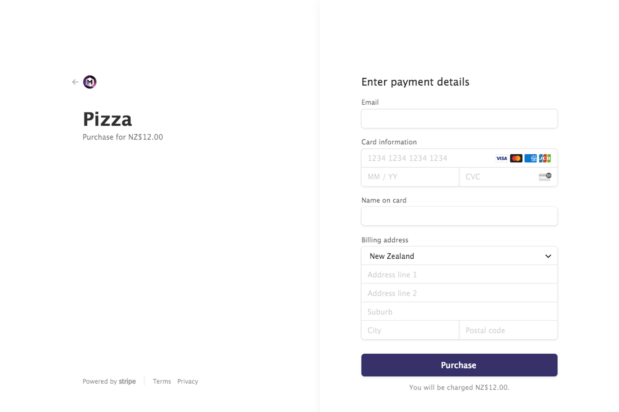
Task: Open the billing country dropdown
Action: coord(459,256)
